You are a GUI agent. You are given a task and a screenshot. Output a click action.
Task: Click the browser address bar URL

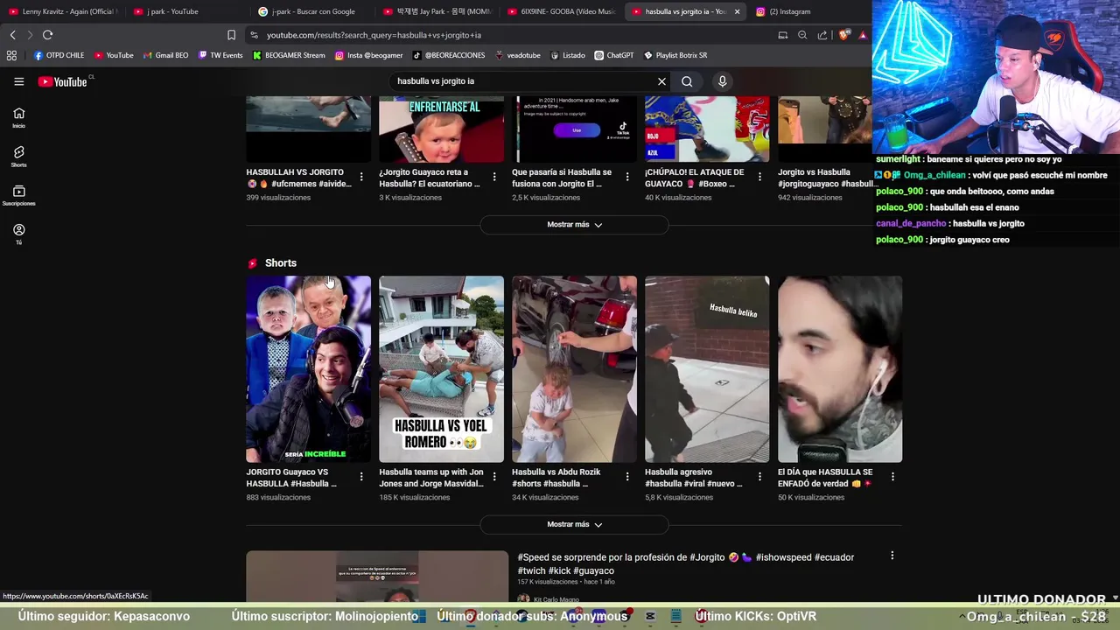(374, 35)
